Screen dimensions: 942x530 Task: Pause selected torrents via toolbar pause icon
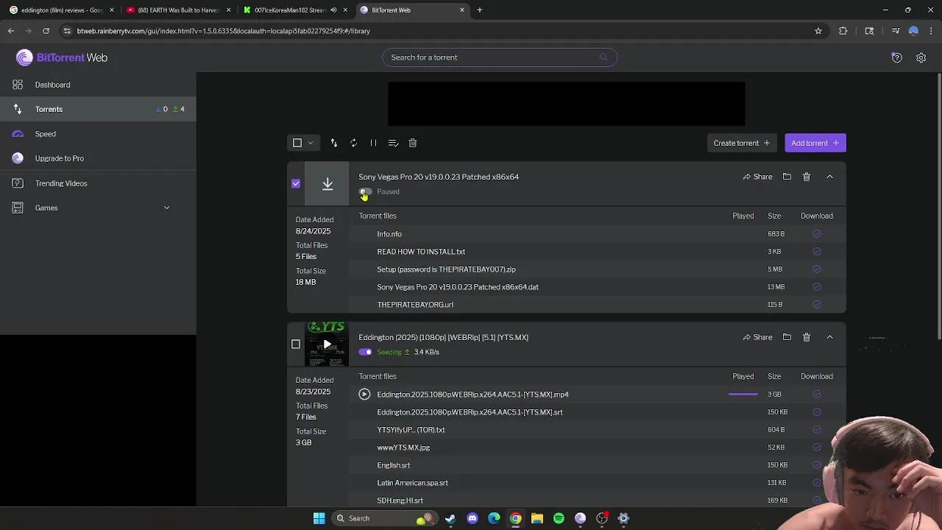373,143
